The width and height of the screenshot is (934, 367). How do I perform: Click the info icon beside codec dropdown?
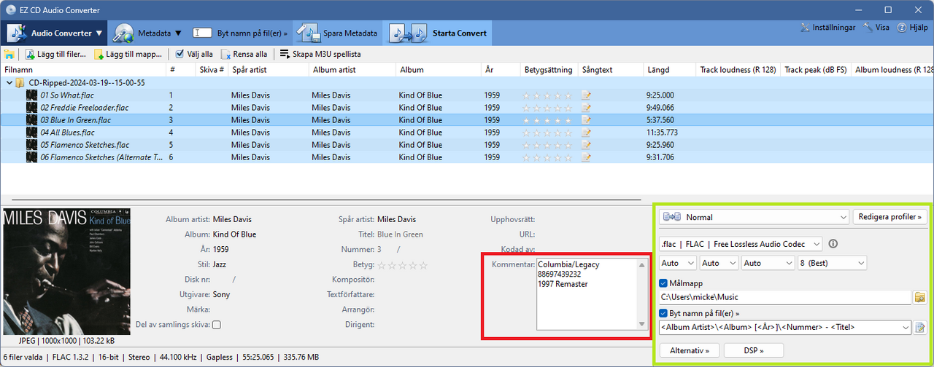point(833,244)
